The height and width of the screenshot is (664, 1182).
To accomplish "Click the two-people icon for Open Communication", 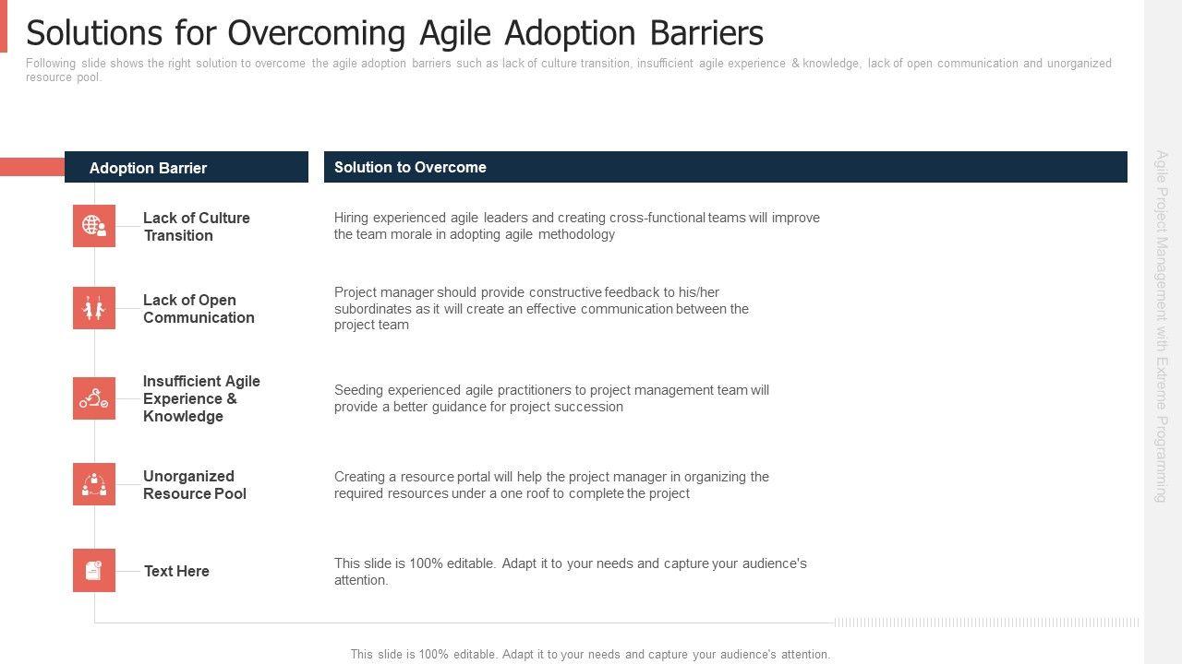I will point(94,308).
